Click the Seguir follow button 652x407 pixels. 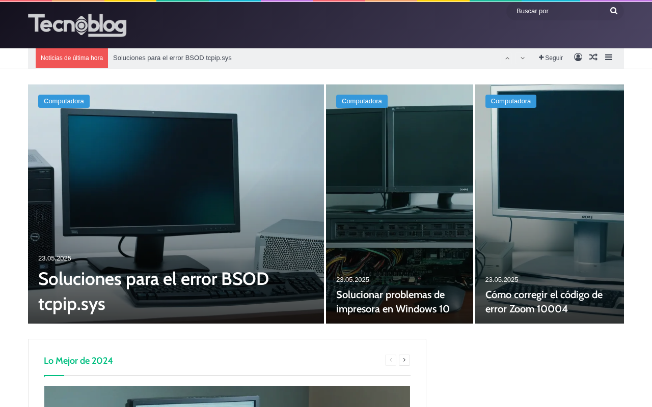(551, 58)
